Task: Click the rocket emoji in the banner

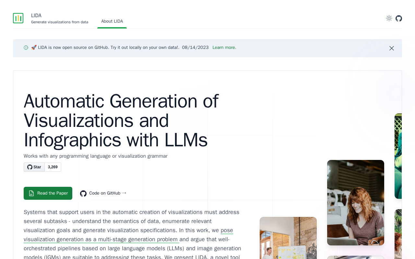Action: (34, 47)
